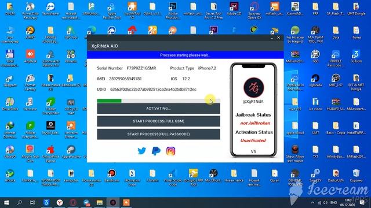The image size is (371, 208).
Task: Open Windows Start menu
Action: pyautogui.click(x=6, y=203)
